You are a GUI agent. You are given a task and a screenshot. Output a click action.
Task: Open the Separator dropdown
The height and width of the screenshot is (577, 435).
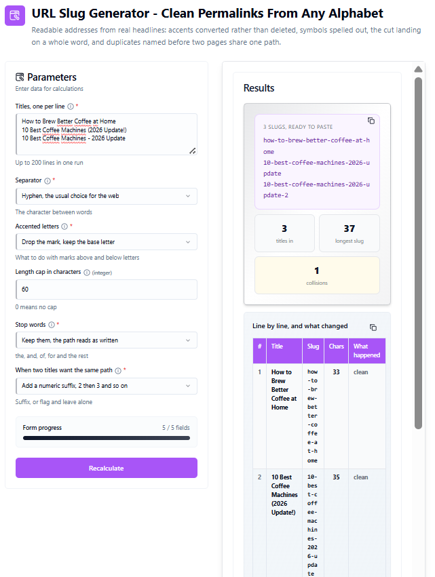click(107, 196)
